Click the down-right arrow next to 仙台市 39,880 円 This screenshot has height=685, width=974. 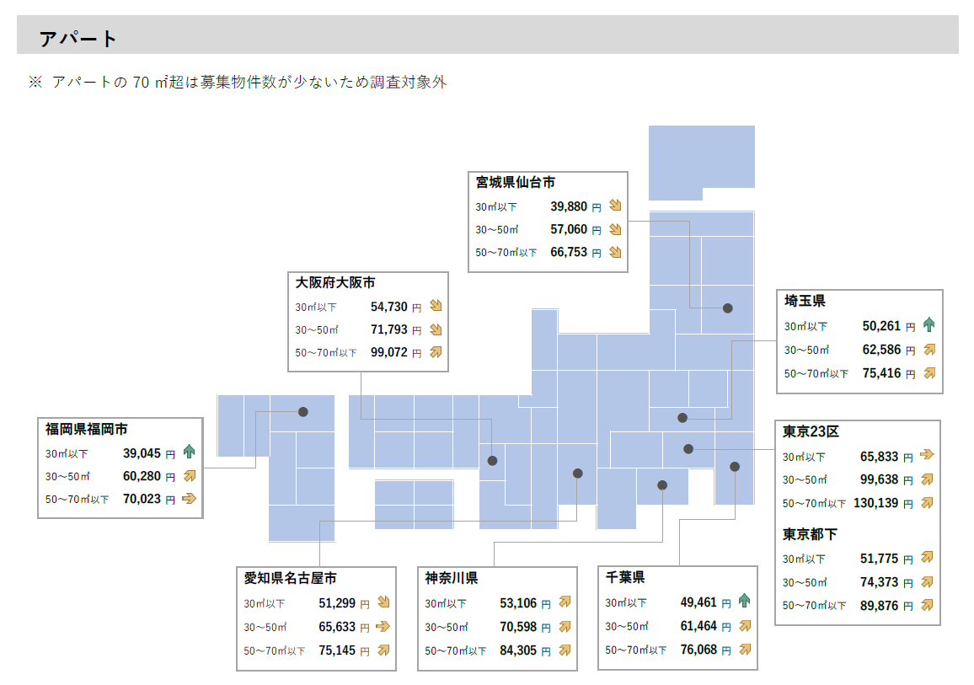click(615, 206)
